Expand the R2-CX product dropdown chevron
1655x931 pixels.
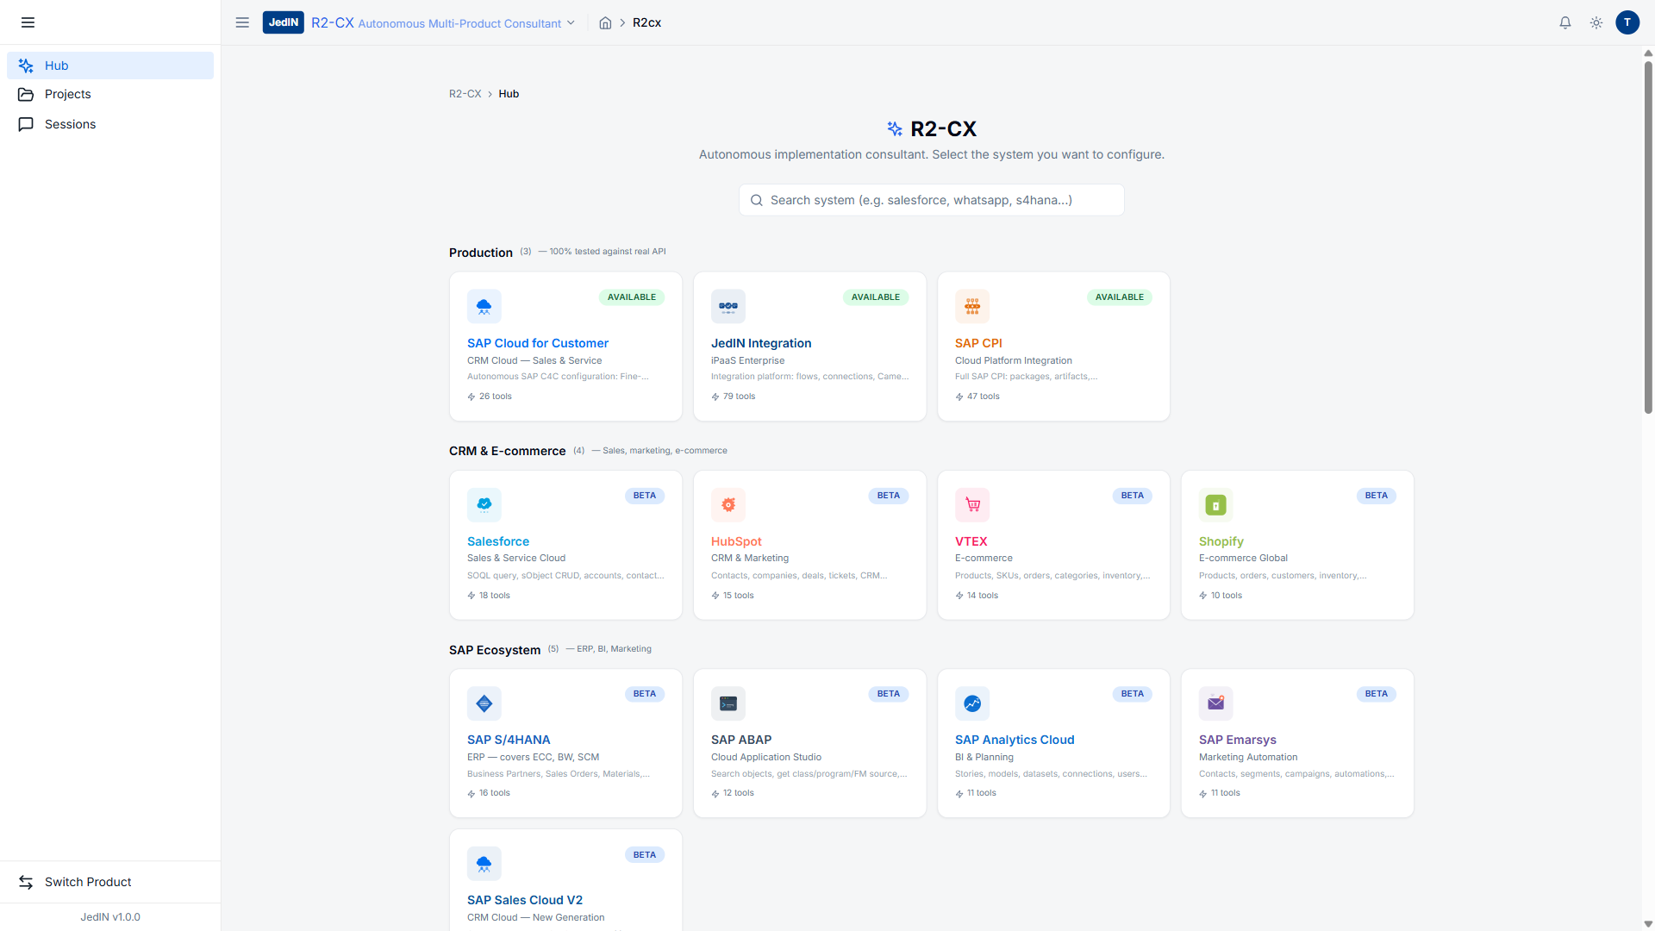click(x=571, y=23)
